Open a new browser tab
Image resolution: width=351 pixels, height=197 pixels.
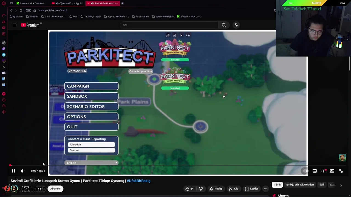pos(122,3)
